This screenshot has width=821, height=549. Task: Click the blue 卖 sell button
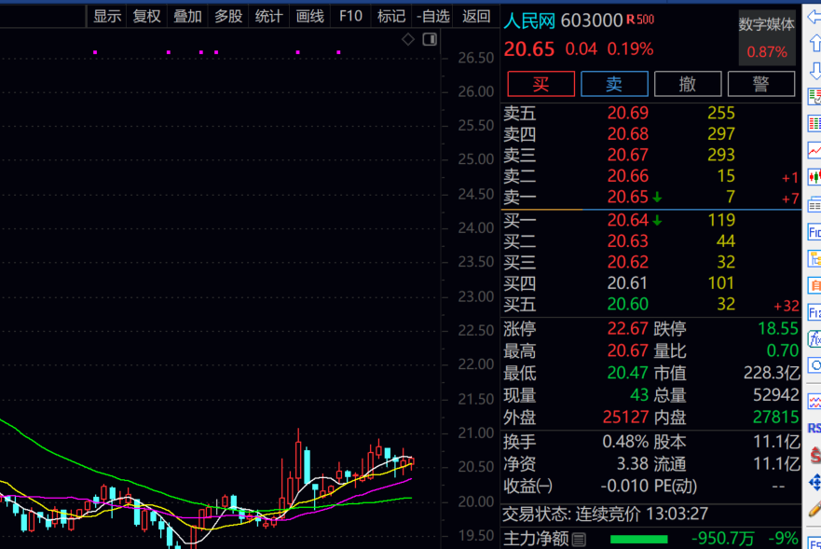point(614,84)
